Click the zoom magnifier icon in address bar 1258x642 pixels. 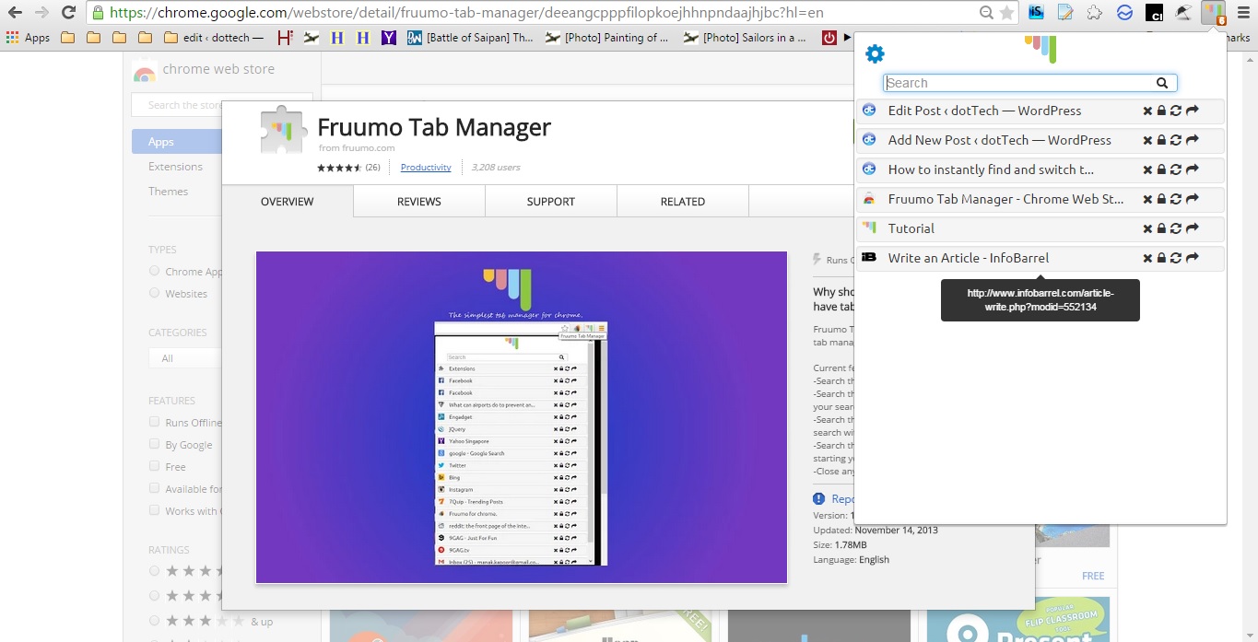tap(986, 13)
